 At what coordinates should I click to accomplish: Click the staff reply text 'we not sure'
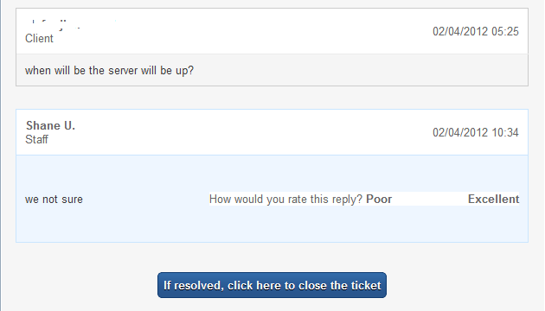[x=54, y=200]
